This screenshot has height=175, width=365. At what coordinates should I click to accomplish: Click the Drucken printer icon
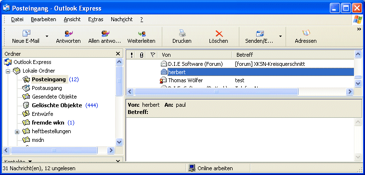(182, 34)
